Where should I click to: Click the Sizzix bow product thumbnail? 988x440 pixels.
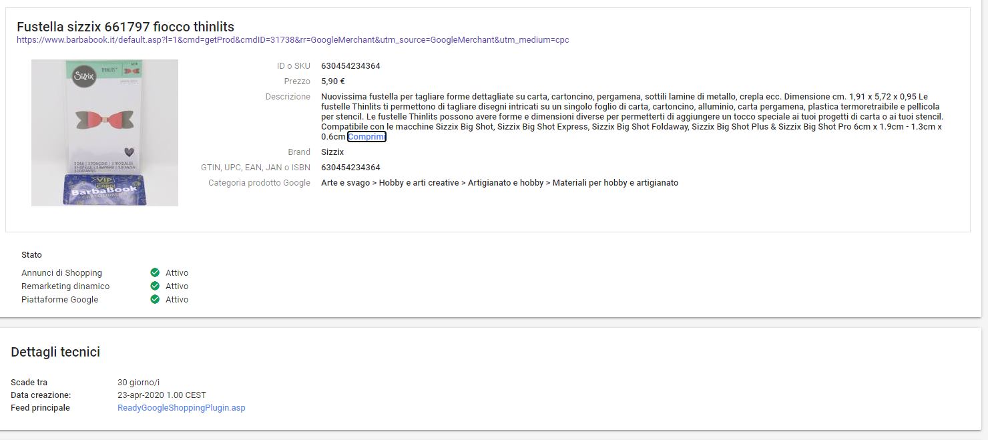pyautogui.click(x=105, y=133)
